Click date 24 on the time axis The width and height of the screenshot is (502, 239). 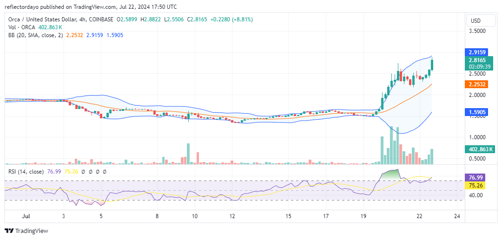(x=457, y=216)
